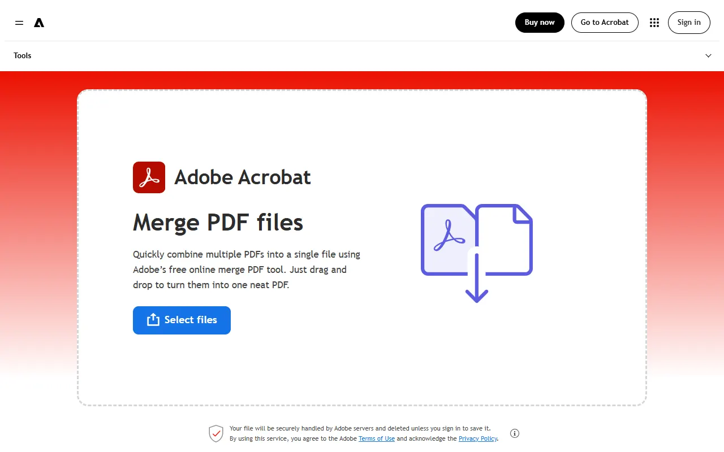724x452 pixels.
Task: Click the red Adobe Acrobat app icon
Action: (x=149, y=177)
